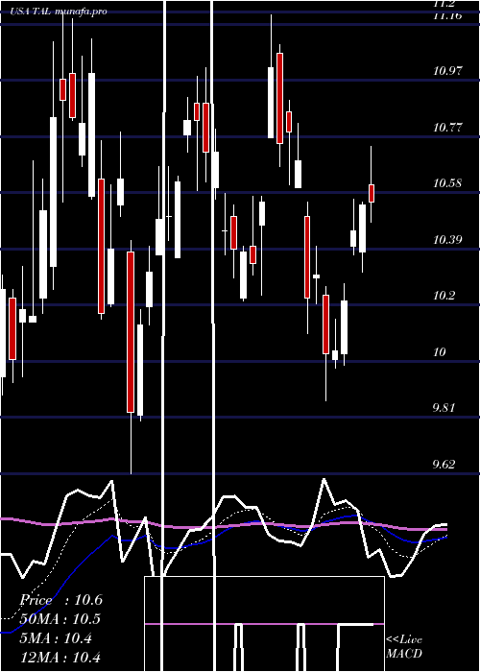Select the 11.16 price axis label
480x672 pixels.
448,16
